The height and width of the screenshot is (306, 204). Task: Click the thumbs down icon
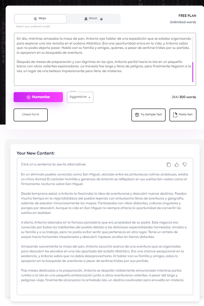tap(185, 165)
